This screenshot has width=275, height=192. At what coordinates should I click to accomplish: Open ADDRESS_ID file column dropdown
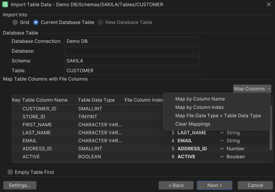pos(222,149)
